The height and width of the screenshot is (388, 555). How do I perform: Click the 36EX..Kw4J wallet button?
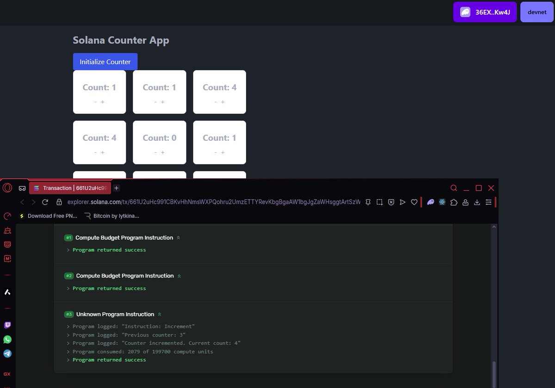[x=485, y=12]
